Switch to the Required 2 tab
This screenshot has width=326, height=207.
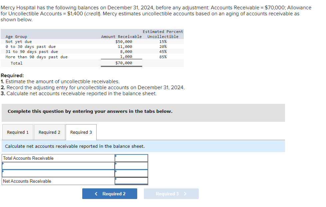(x=49, y=132)
